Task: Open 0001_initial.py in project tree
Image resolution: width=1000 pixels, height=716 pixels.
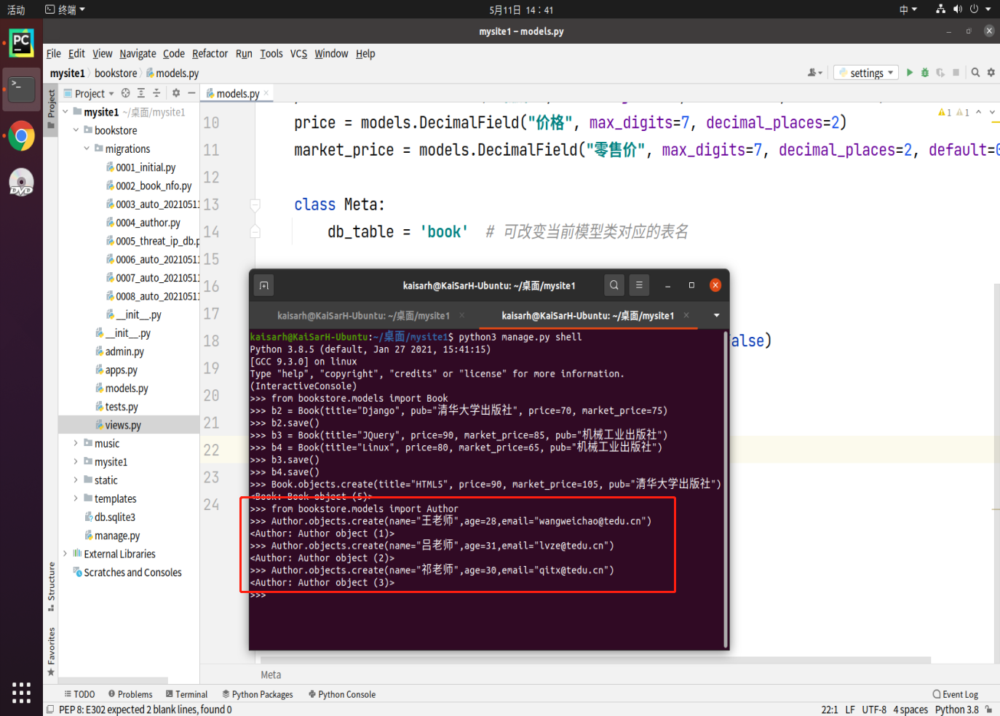Action: point(141,167)
